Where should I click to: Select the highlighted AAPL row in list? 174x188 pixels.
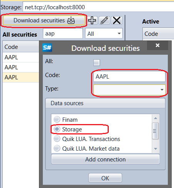(x=21, y=77)
